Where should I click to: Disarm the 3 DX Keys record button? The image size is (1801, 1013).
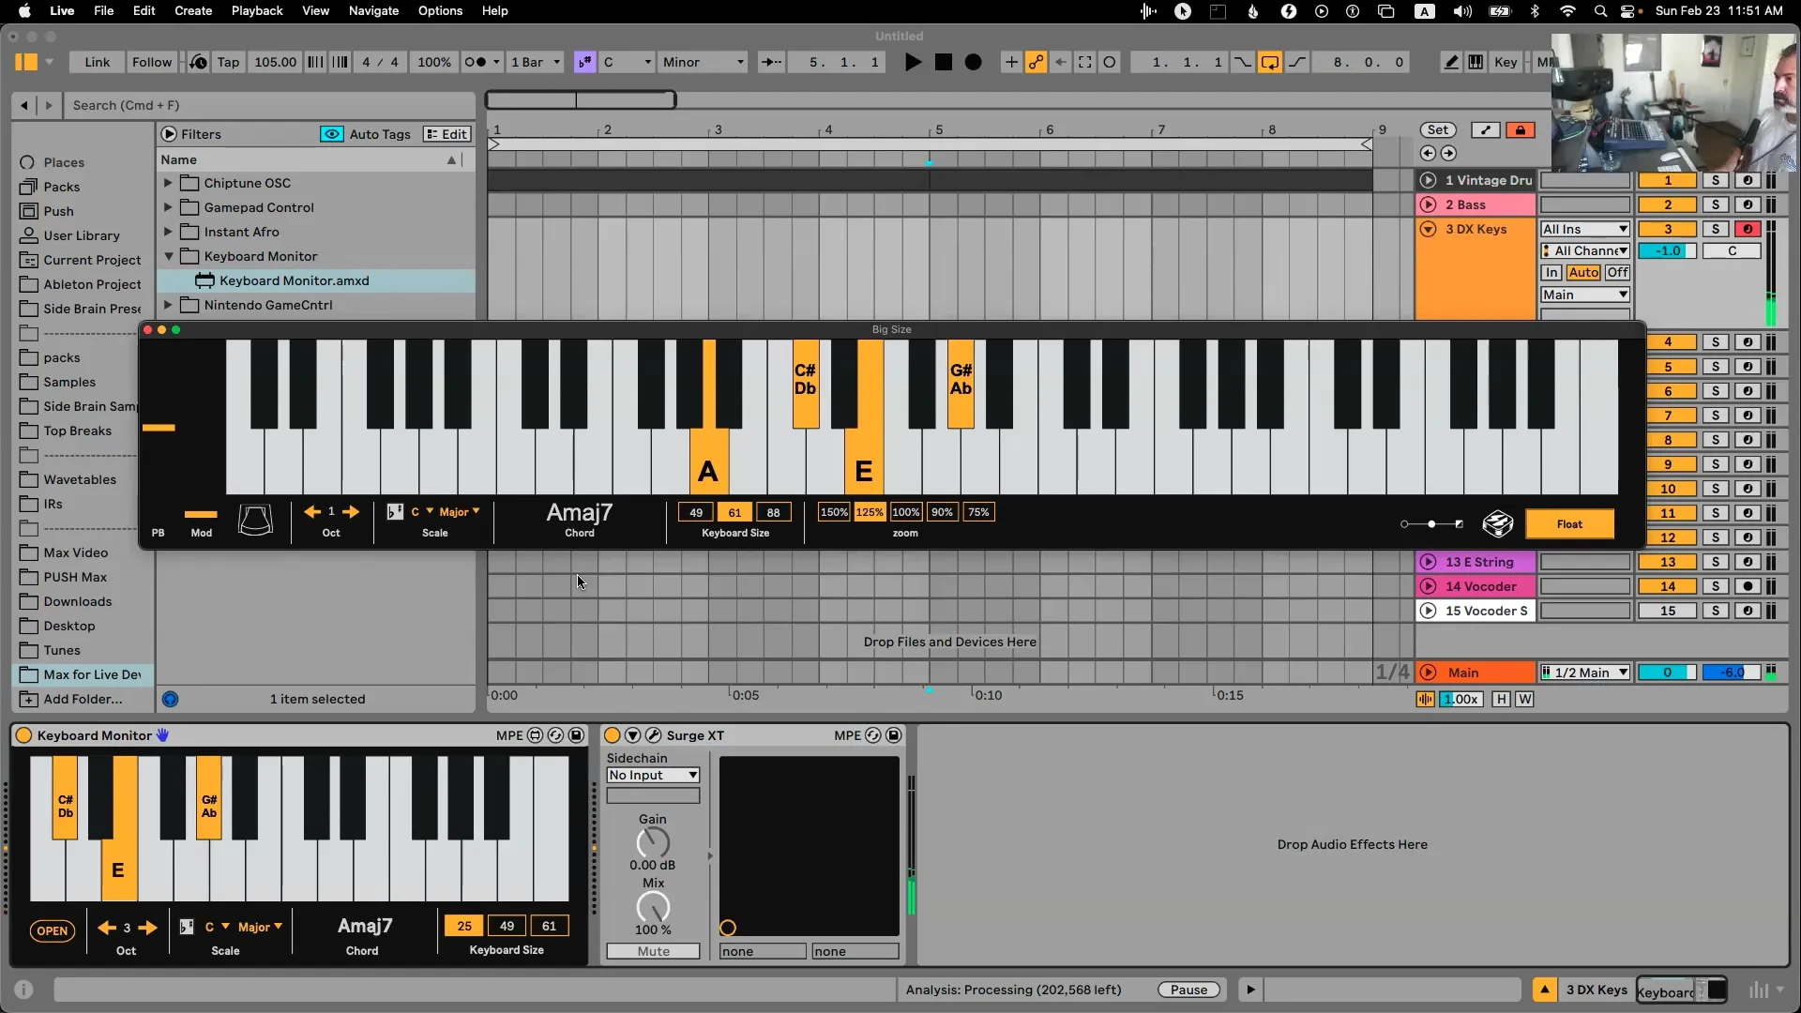(x=1747, y=229)
